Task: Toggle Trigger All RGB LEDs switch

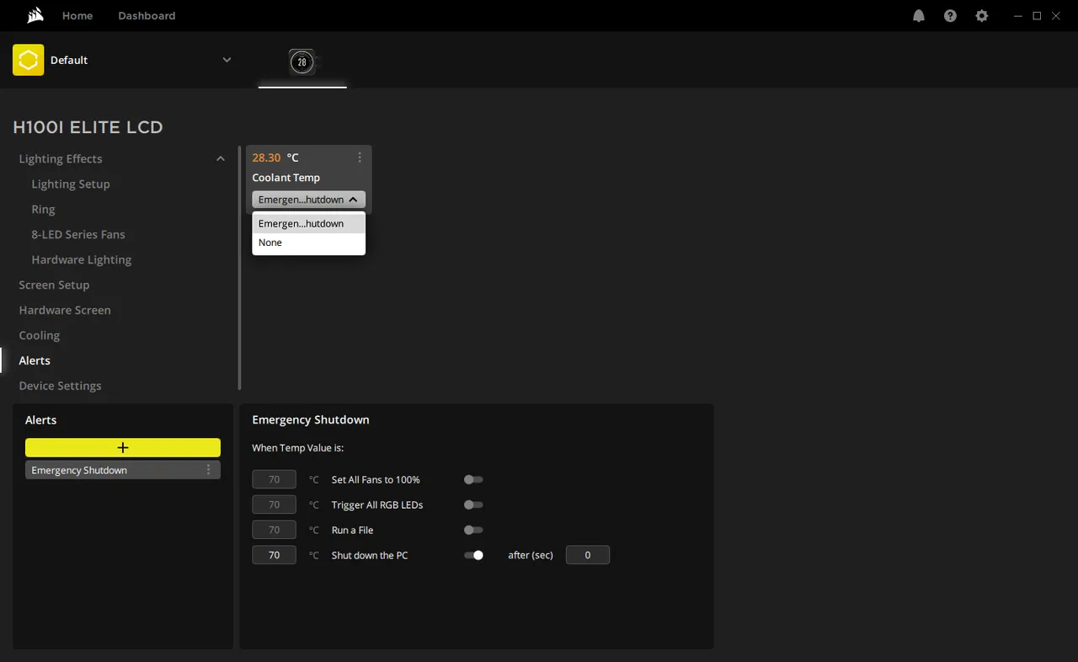Action: (473, 505)
